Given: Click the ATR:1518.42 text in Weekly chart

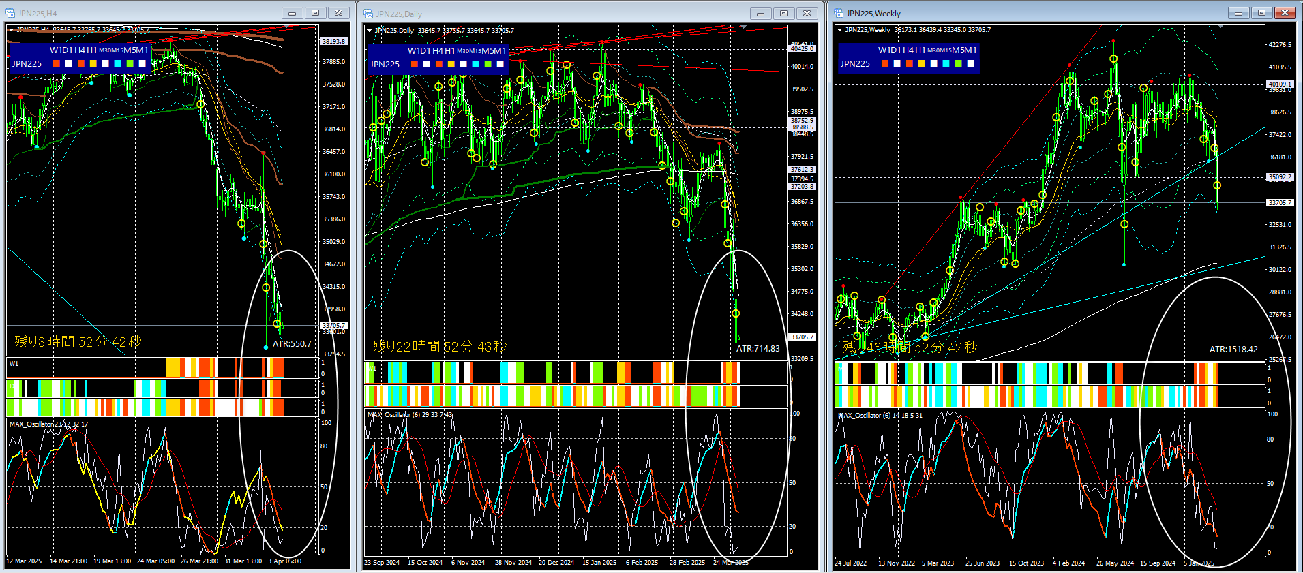Looking at the screenshot, I should (1233, 350).
